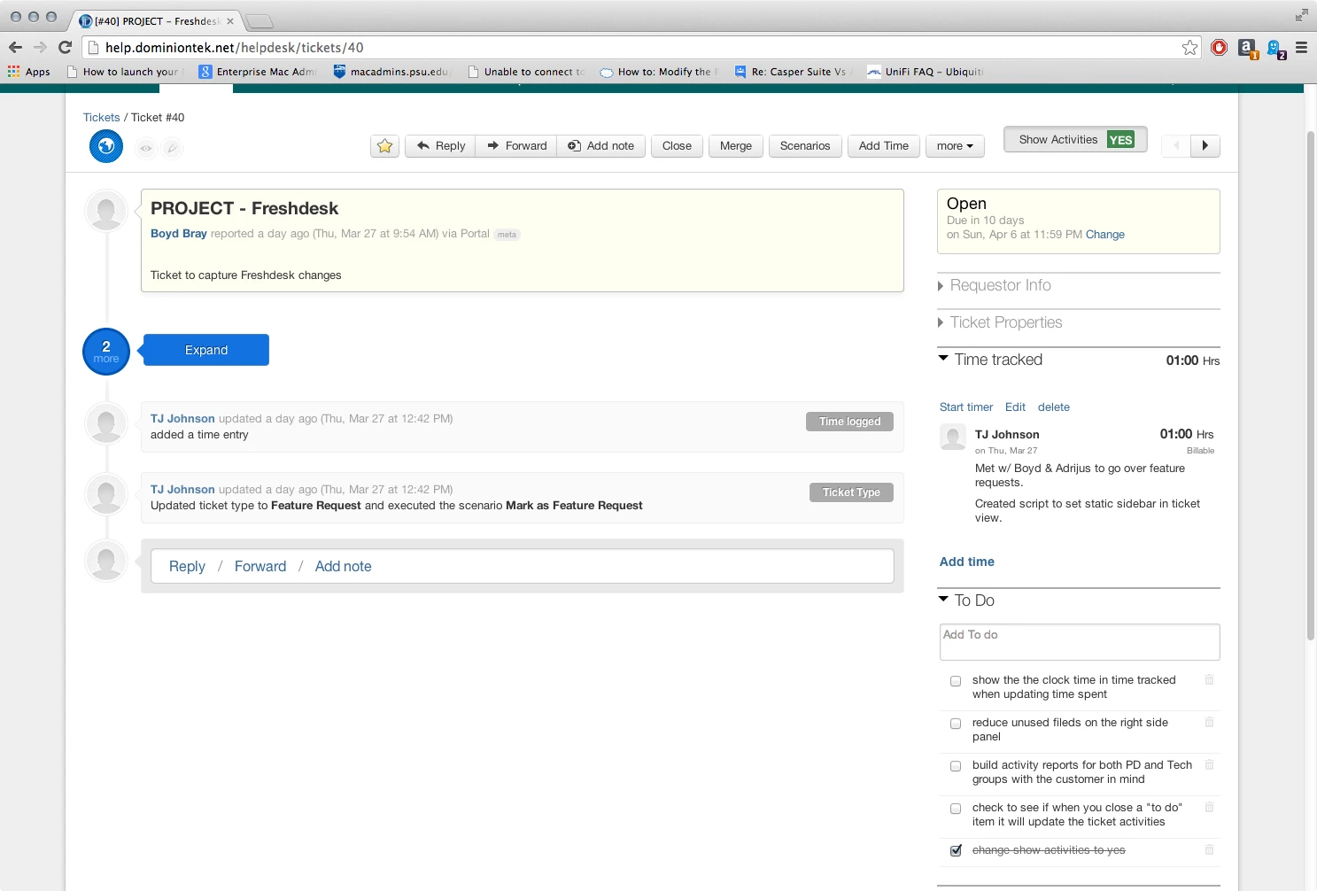Open 'Enterprise Mac Adm' bookmark
The image size is (1317, 891).
pos(257,72)
